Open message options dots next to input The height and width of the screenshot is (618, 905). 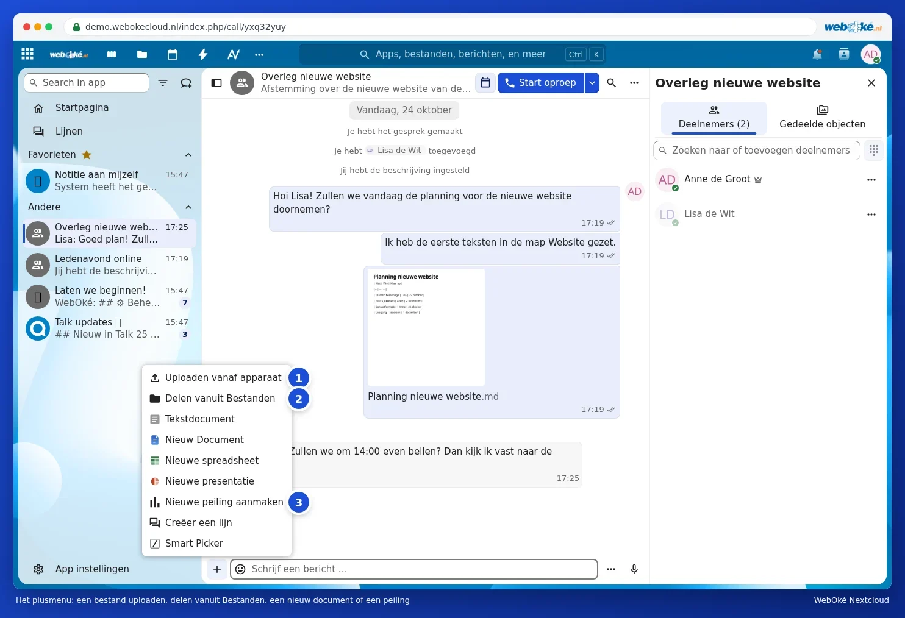tap(611, 569)
